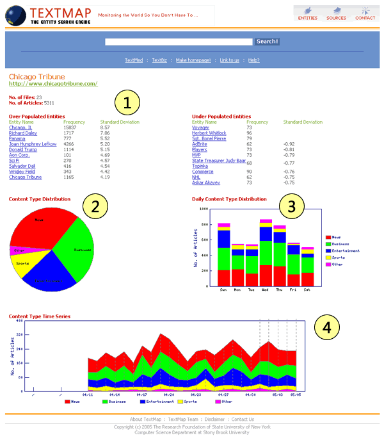Open Chicago, IL entity
This screenshot has height=440, width=384.
pyautogui.click(x=20, y=127)
